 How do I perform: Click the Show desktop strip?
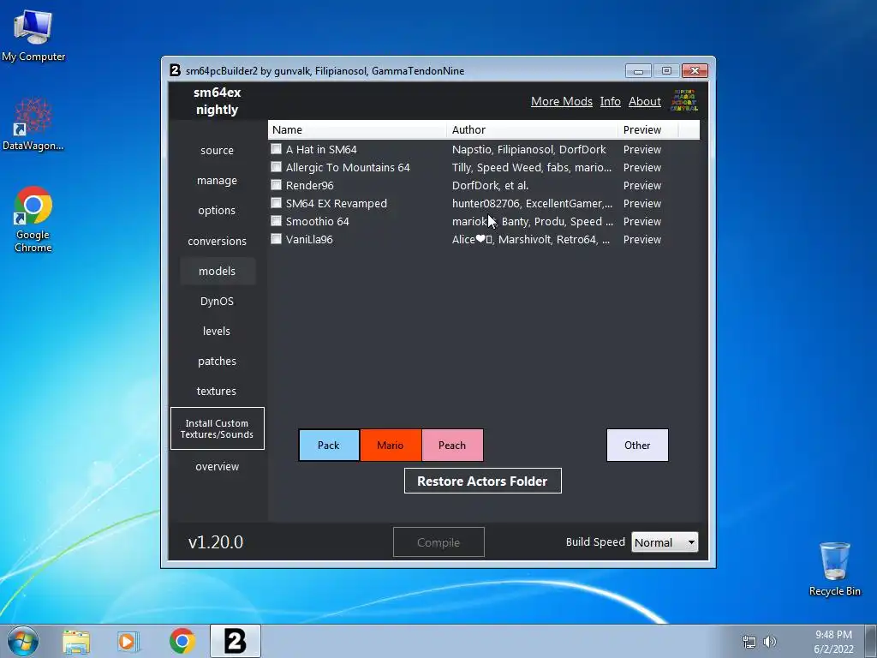click(x=871, y=641)
